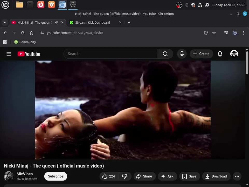This screenshot has width=249, height=187.
Task: Switch to the Stream - Kick Dashboard tab
Action: tap(92, 22)
